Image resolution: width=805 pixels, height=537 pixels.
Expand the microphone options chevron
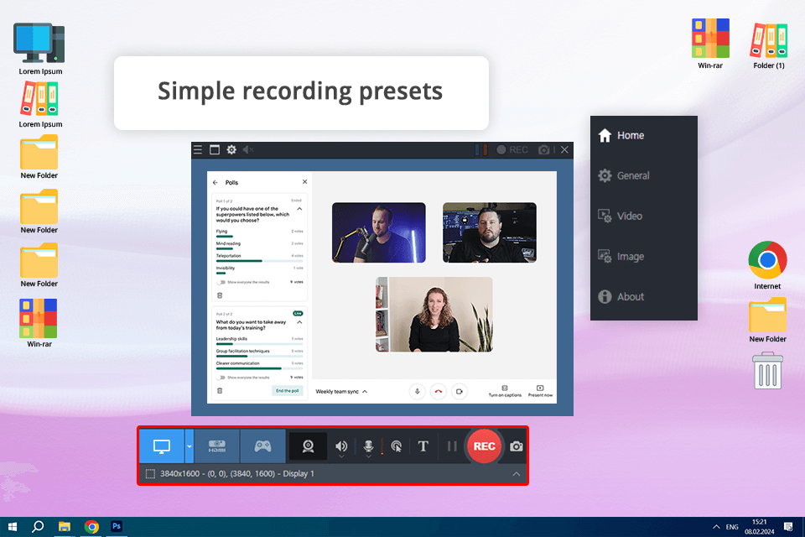pos(368,456)
